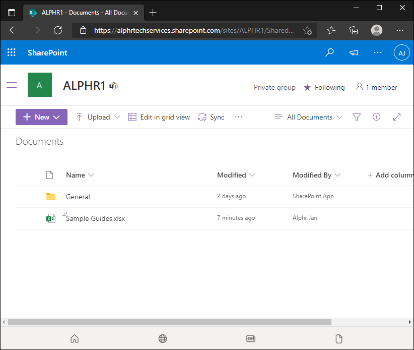Open the header ellipsis menu next to megaphone
Screen dimensions: 414x350
click(x=378, y=52)
